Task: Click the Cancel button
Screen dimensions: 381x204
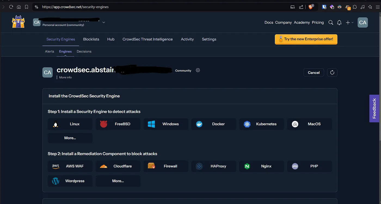Action: (314, 73)
